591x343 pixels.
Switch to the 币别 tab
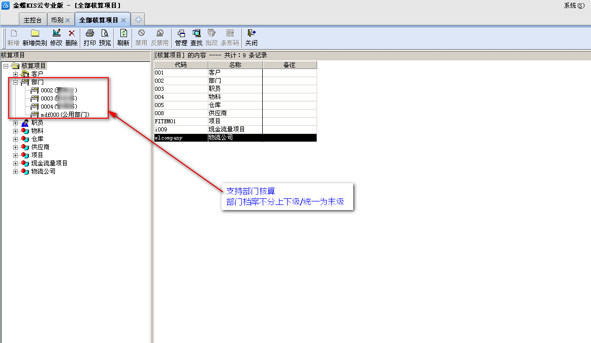coord(57,20)
